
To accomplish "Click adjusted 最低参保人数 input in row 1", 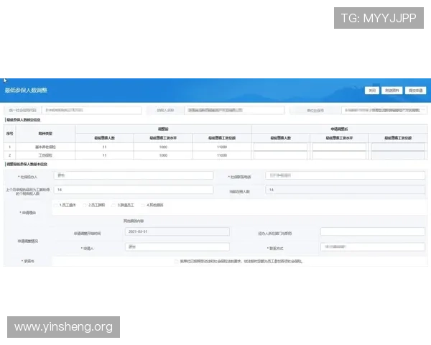I will tap(280, 147).
